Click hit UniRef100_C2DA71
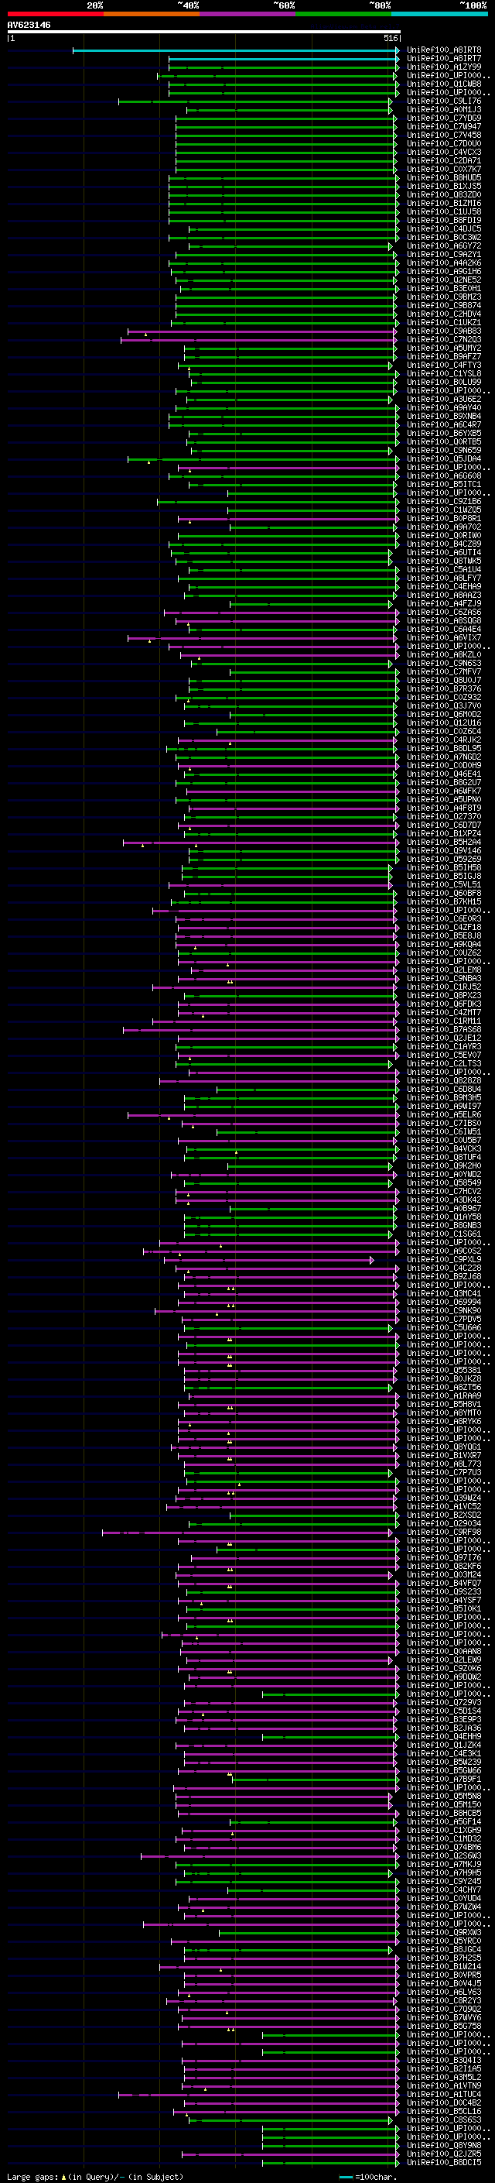The width and height of the screenshot is (495, 2183). [444, 160]
